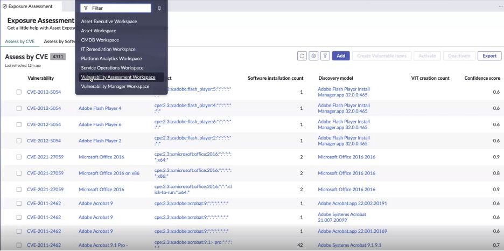This screenshot has height=251, width=504.
Task: Choose Vulnerability Manager Workspace
Action: pos(115,87)
